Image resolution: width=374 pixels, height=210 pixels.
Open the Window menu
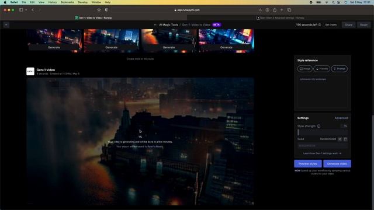(x=96, y=2)
